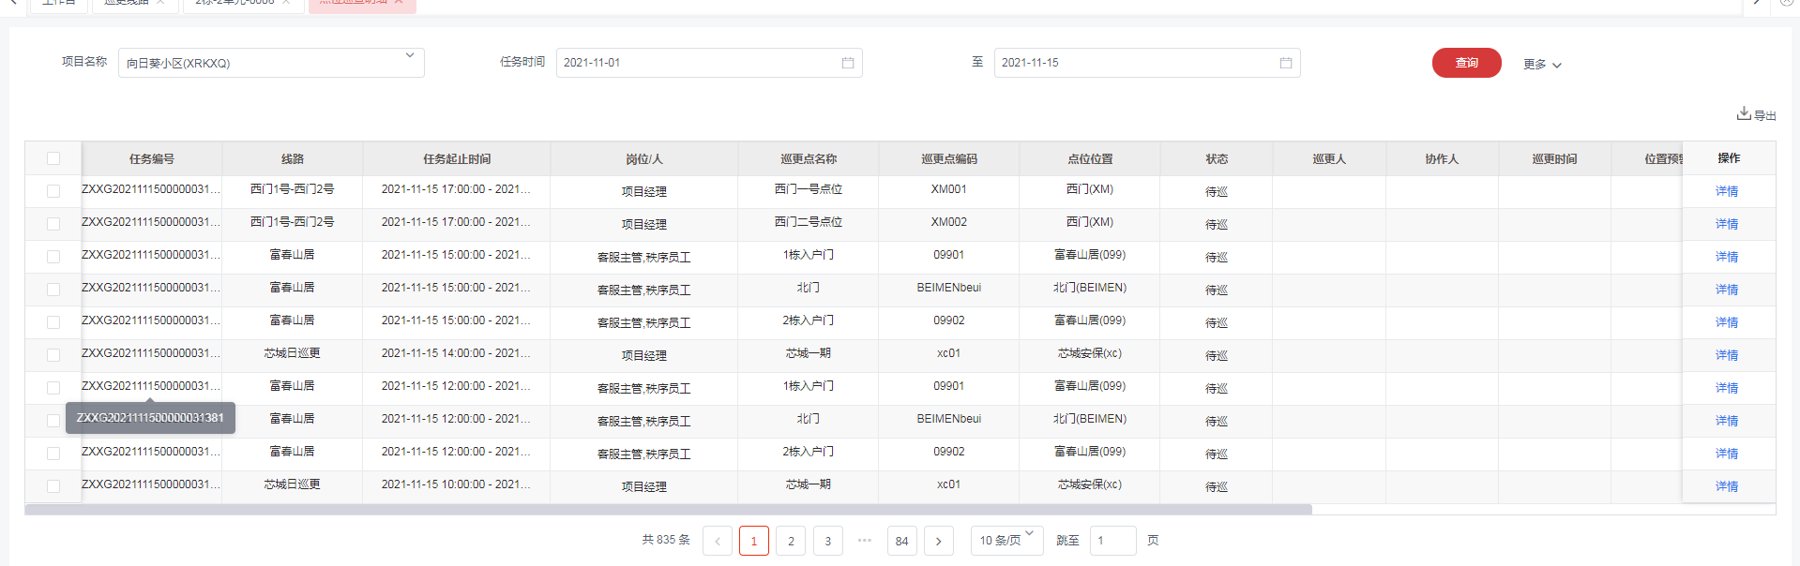This screenshot has height=566, width=1800.
Task: Tick the checkbox for the 14:00 芯城一期 row
Action: pyautogui.click(x=53, y=355)
